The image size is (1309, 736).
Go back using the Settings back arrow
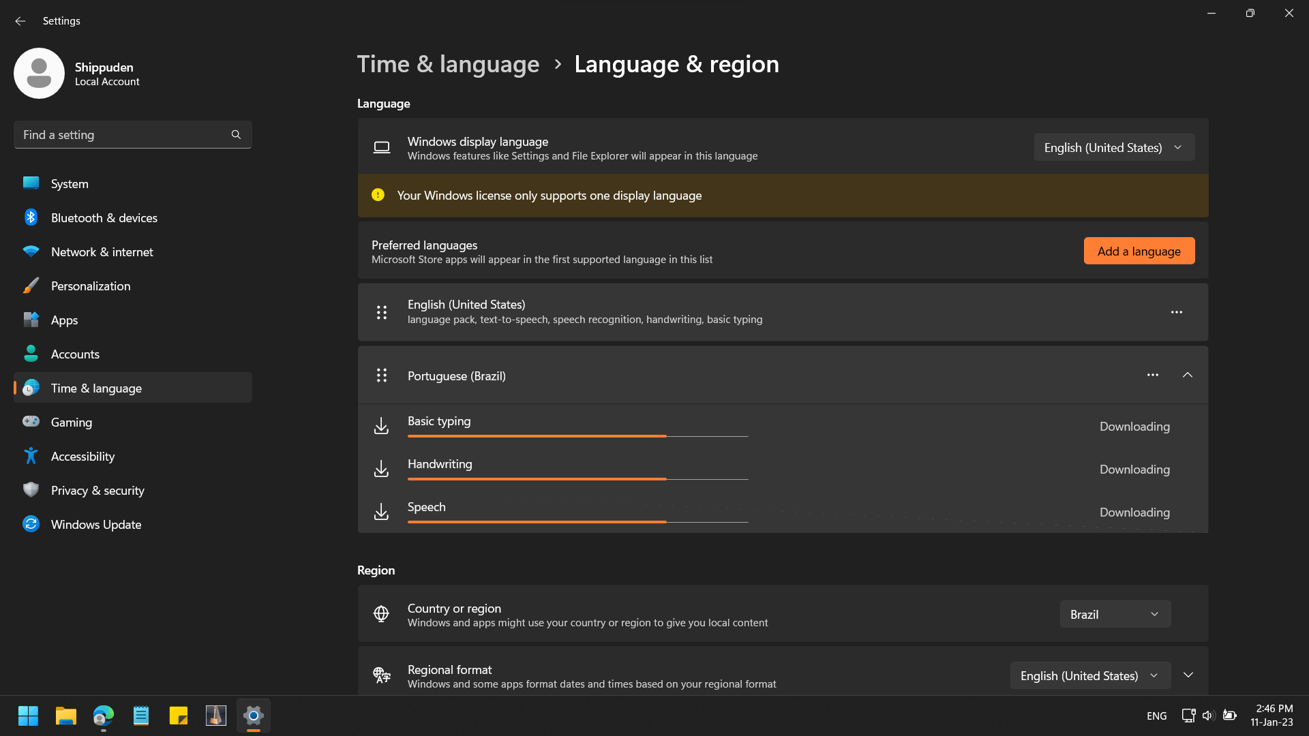pos(20,21)
